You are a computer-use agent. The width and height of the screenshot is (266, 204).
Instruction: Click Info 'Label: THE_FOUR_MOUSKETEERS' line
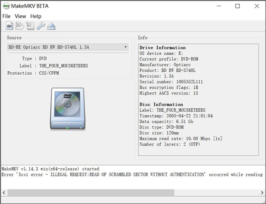[172, 110]
